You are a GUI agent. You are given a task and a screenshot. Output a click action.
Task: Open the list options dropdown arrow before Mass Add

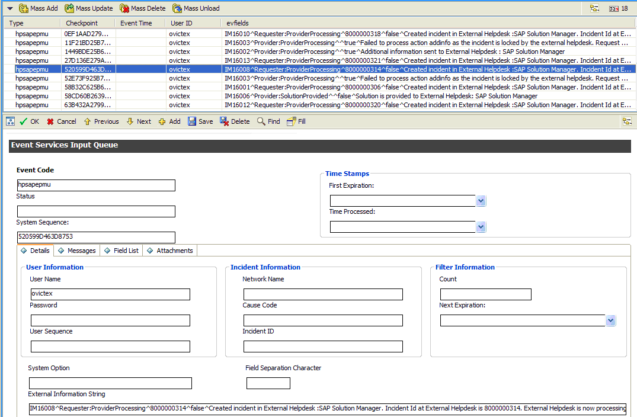pos(10,8)
